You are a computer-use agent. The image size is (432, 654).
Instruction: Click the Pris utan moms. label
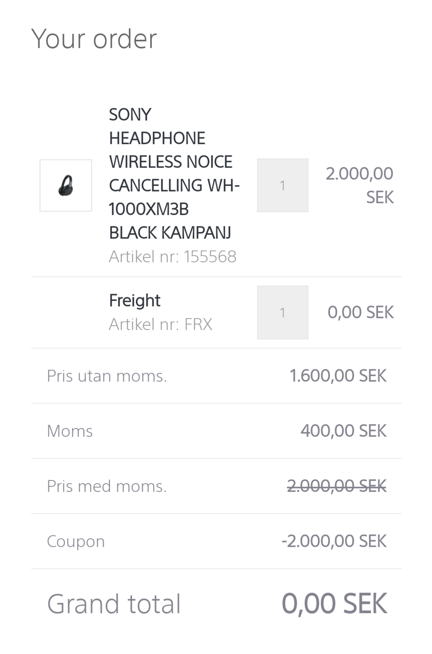[107, 376]
